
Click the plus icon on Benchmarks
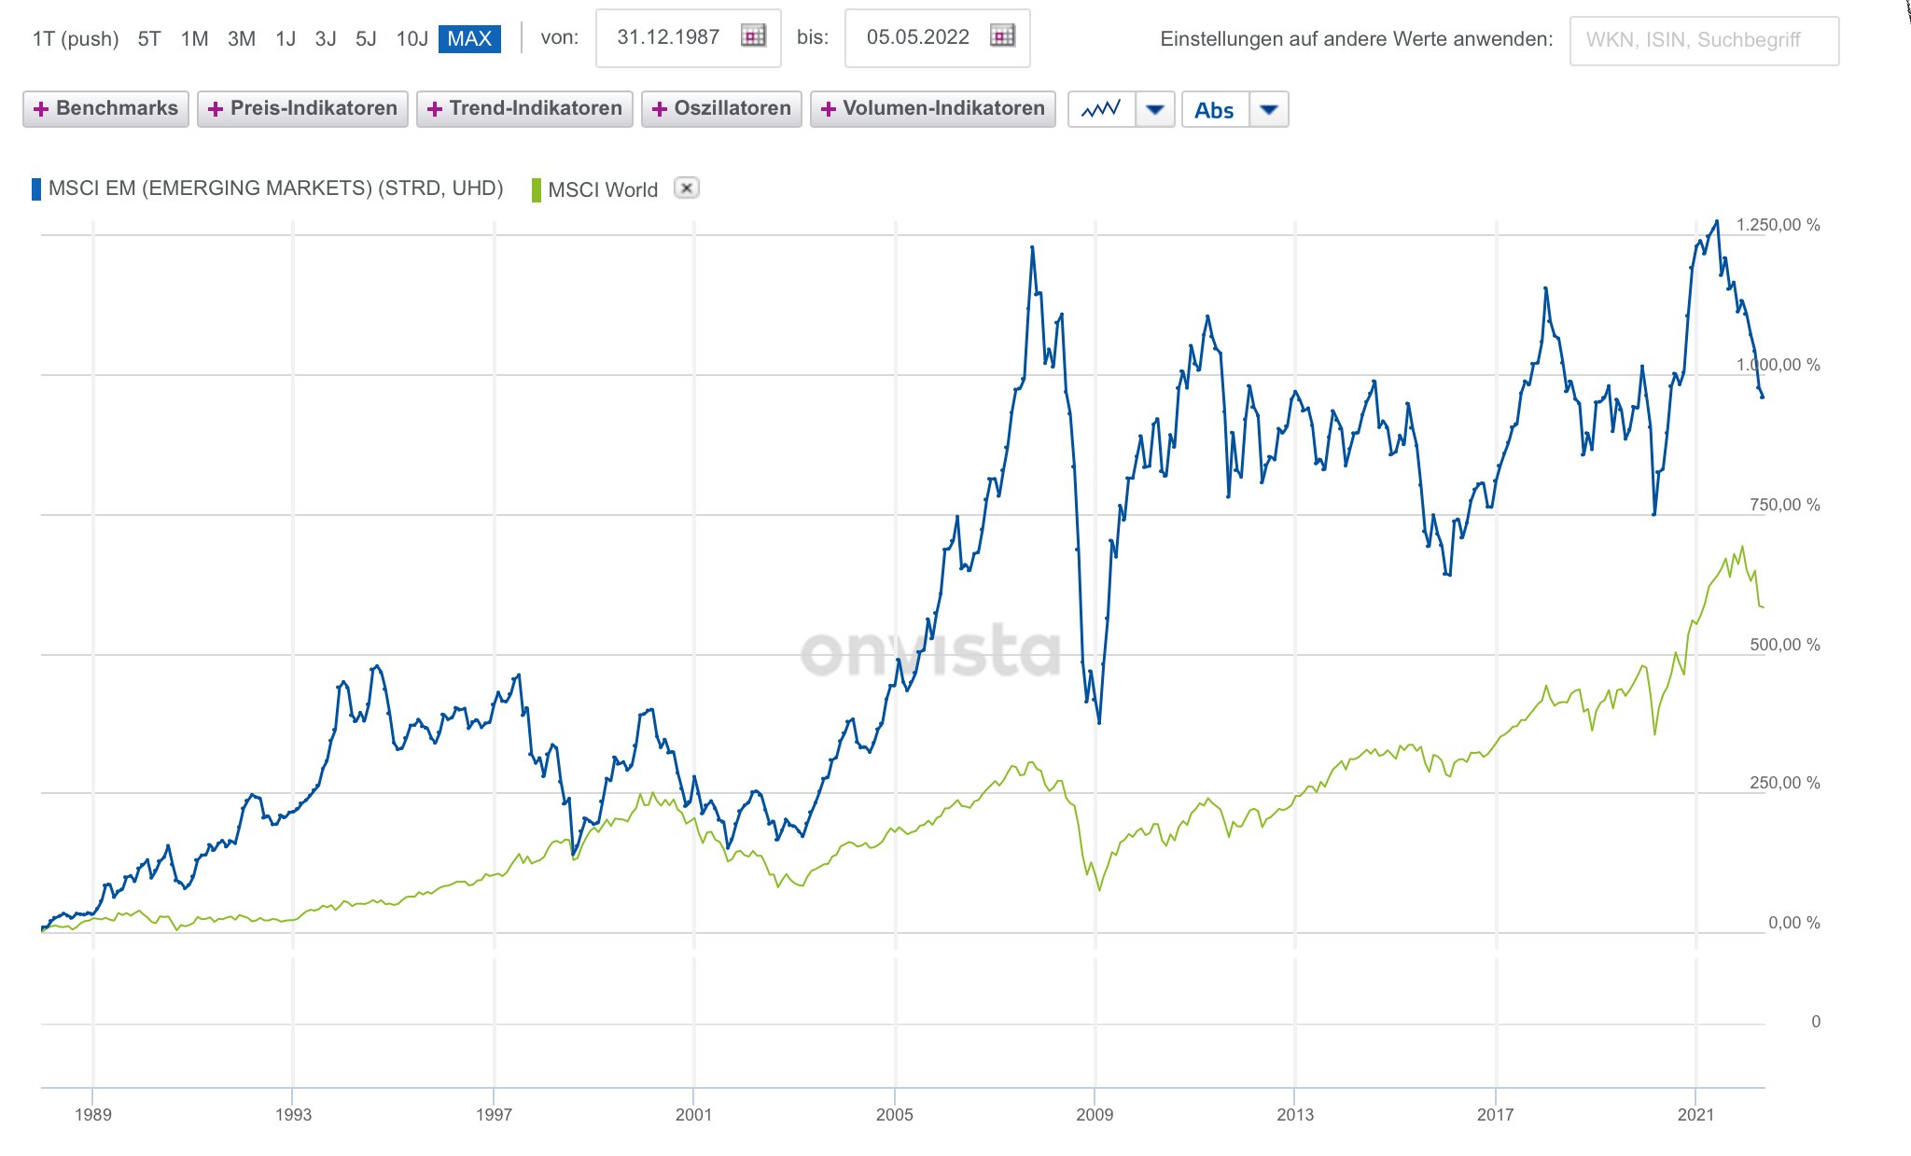pyautogui.click(x=41, y=109)
